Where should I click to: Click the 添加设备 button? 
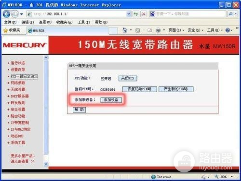tap(111, 100)
